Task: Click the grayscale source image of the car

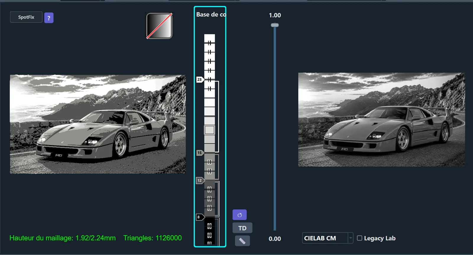Action: [x=381, y=120]
